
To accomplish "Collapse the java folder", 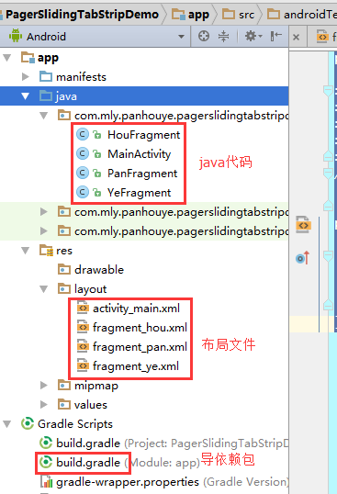I will (x=26, y=96).
